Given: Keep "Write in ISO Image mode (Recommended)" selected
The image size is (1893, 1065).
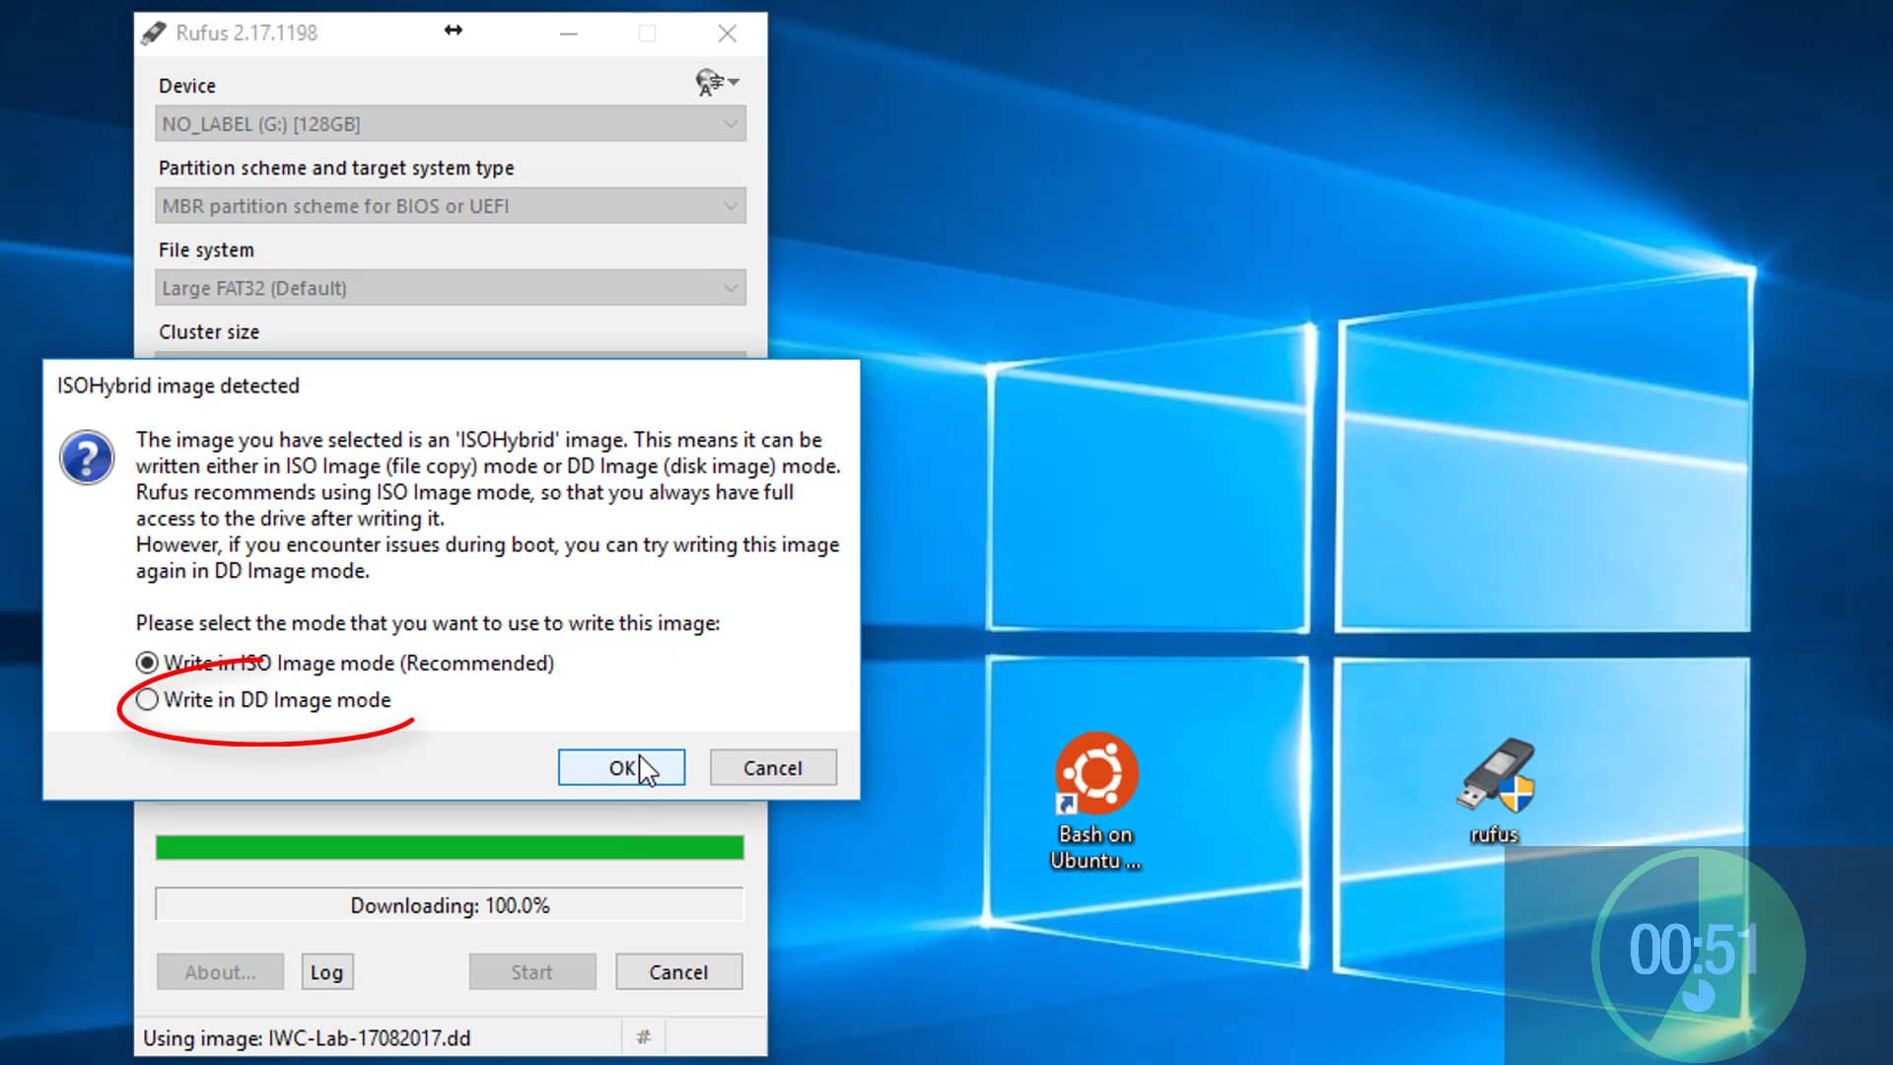Looking at the screenshot, I should 146,663.
